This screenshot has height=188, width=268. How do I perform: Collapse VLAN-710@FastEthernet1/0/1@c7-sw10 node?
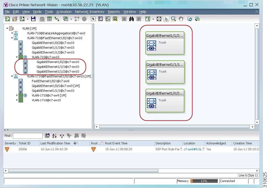click(12, 38)
